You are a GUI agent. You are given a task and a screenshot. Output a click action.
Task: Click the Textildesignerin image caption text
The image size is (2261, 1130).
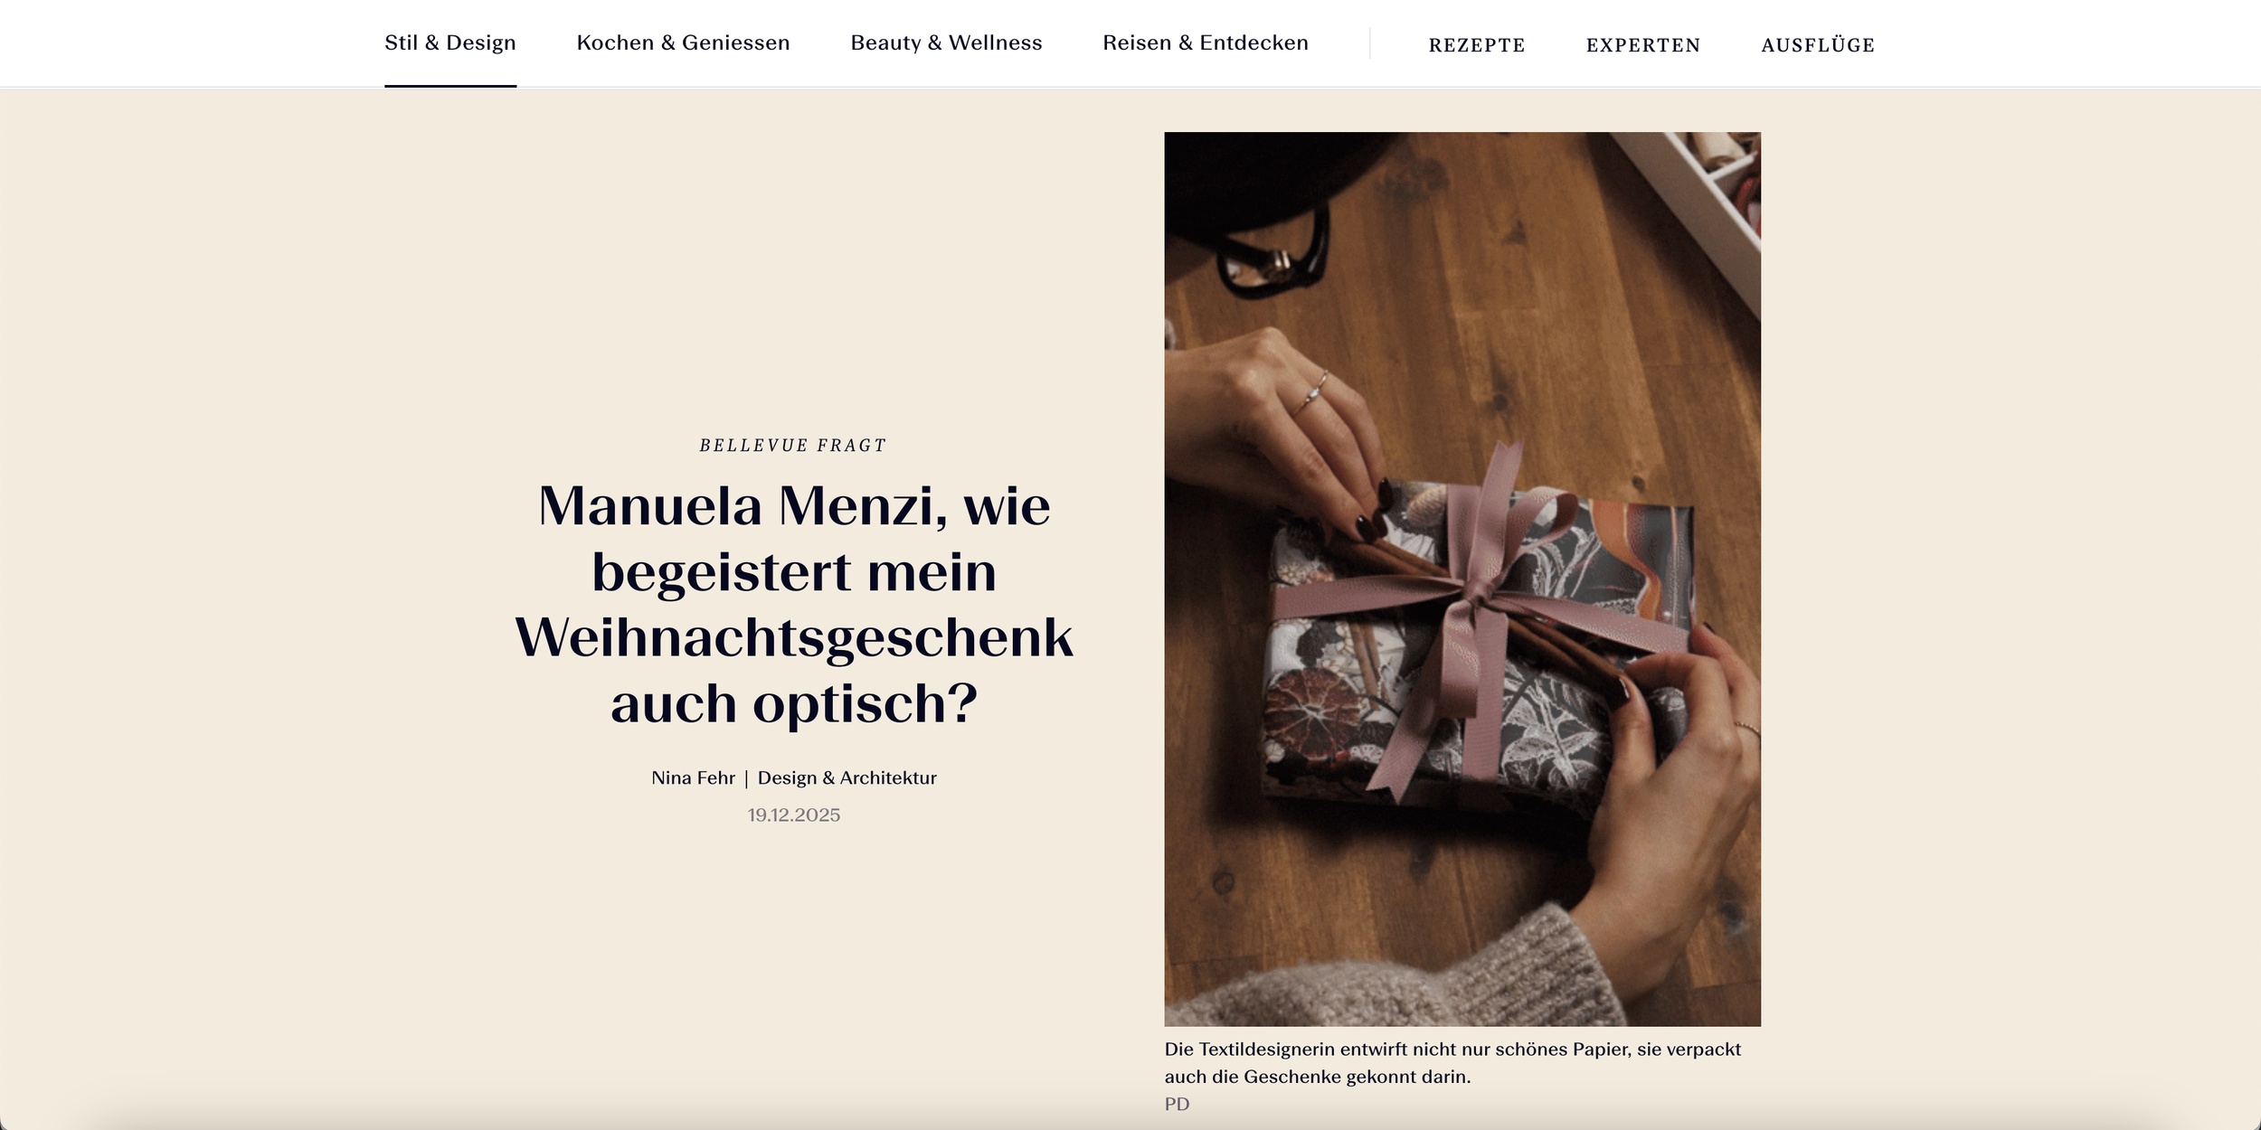[1452, 1063]
